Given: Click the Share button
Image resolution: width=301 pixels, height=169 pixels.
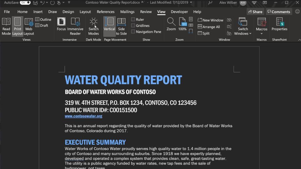Looking at the screenshot, I should click(255, 12).
